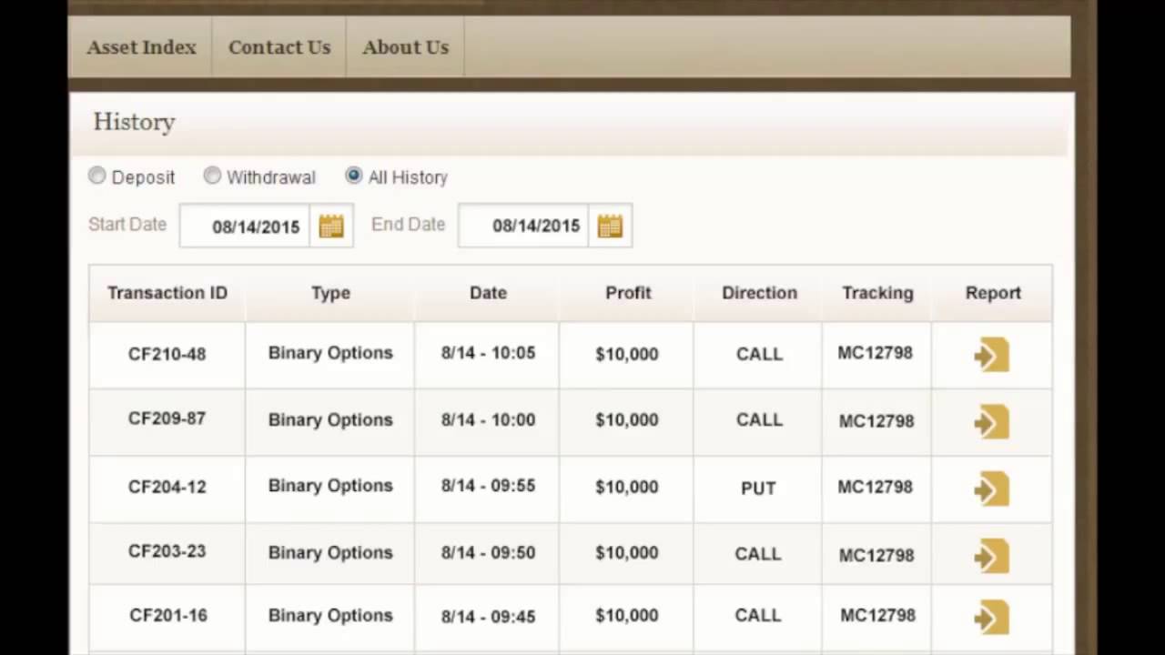The image size is (1165, 655).
Task: Click date cell 8/14 - 10:00
Action: 488,420
